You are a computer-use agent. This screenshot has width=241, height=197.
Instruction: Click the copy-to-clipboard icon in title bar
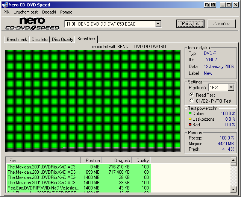coord(207,5)
